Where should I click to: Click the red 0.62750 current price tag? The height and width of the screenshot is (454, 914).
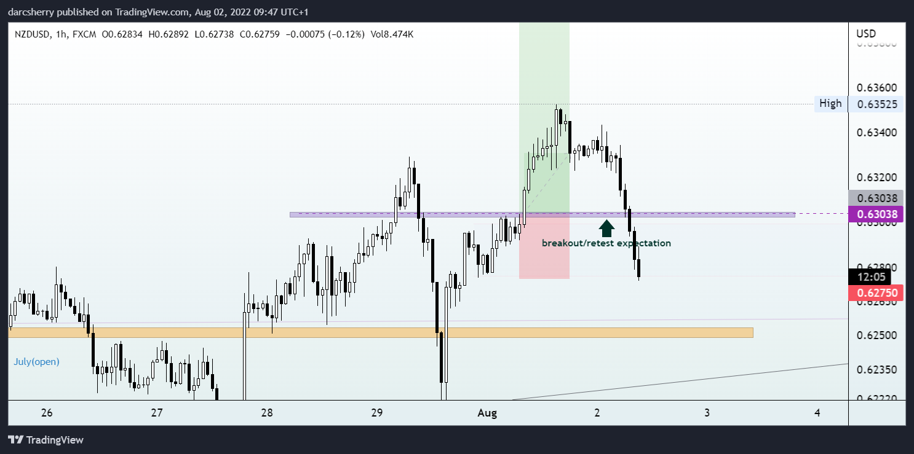point(876,292)
